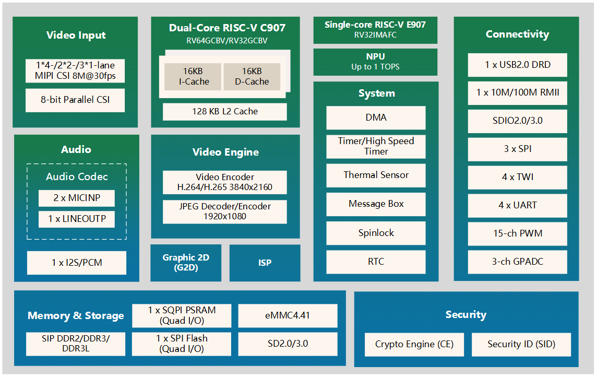Click the 1 x USB2.0 DRD box
This screenshot has height=377, width=597.
tap(517, 65)
